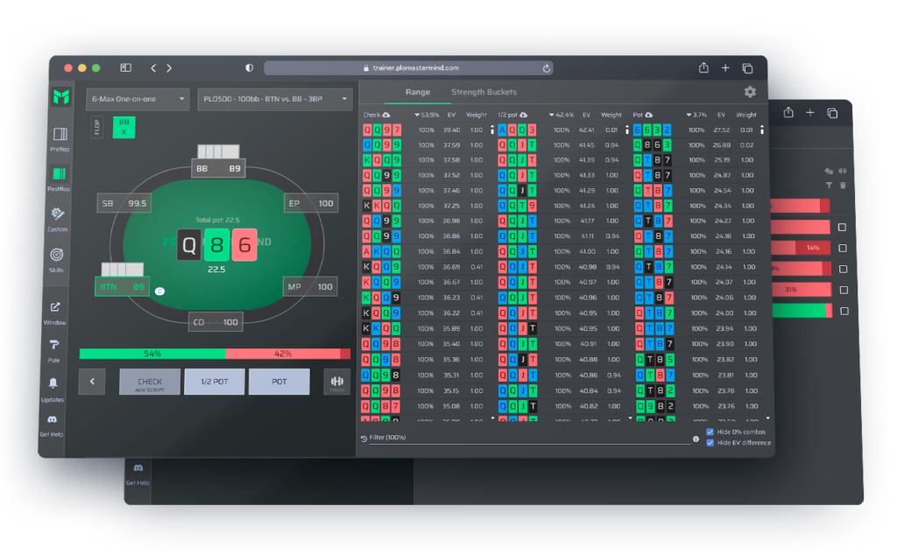Select the Range tab
This screenshot has width=897, height=555.
point(417,92)
